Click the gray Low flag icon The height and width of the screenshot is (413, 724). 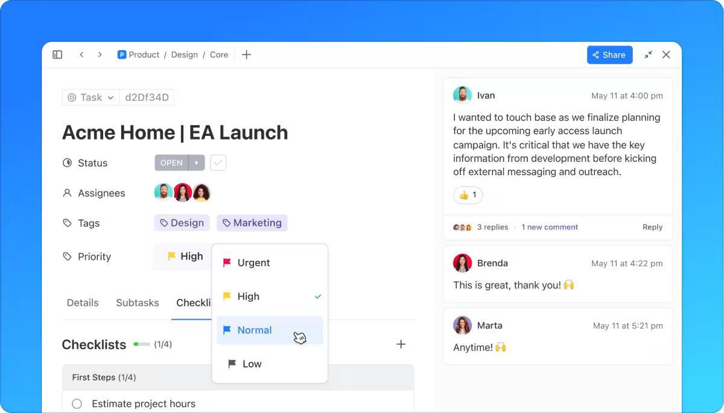pyautogui.click(x=232, y=364)
